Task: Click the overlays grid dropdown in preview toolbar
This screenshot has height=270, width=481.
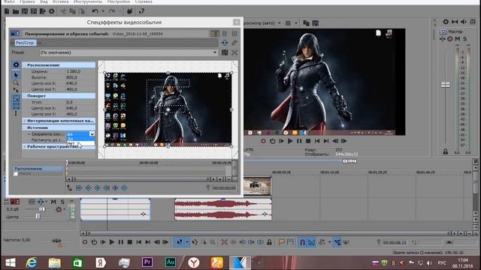Action: [295, 23]
